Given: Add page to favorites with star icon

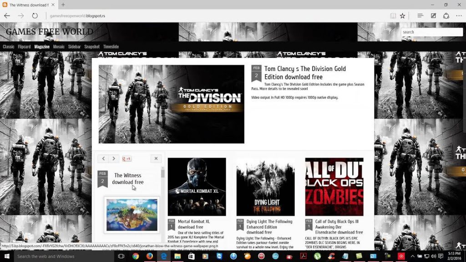Looking at the screenshot, I should click(x=402, y=15).
